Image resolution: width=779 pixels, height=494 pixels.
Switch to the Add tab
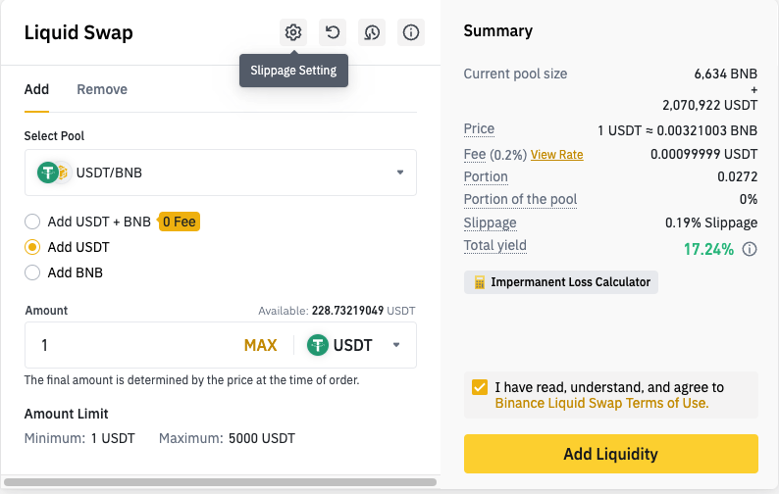pyautogui.click(x=36, y=90)
